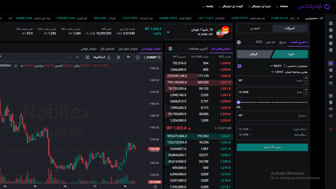This screenshot has height=189, width=336.
Task: Click the قیمت price input field
Action: [270, 81]
